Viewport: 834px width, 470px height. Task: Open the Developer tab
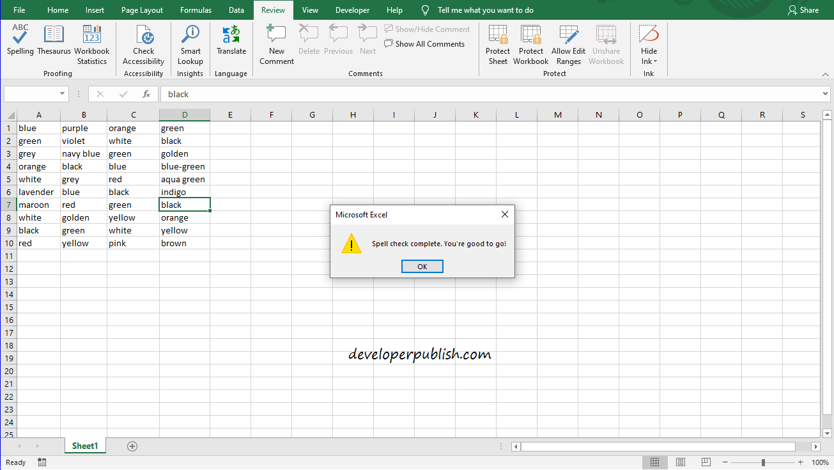352,10
